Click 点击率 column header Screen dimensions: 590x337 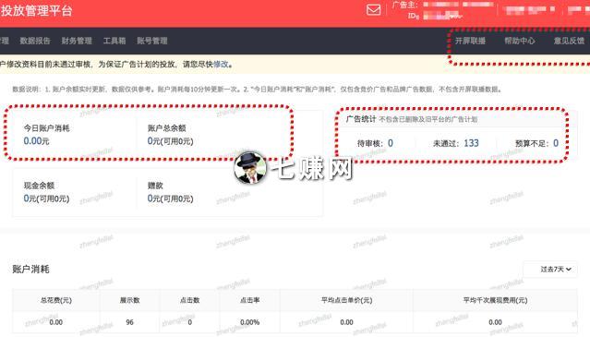pyautogui.click(x=250, y=300)
